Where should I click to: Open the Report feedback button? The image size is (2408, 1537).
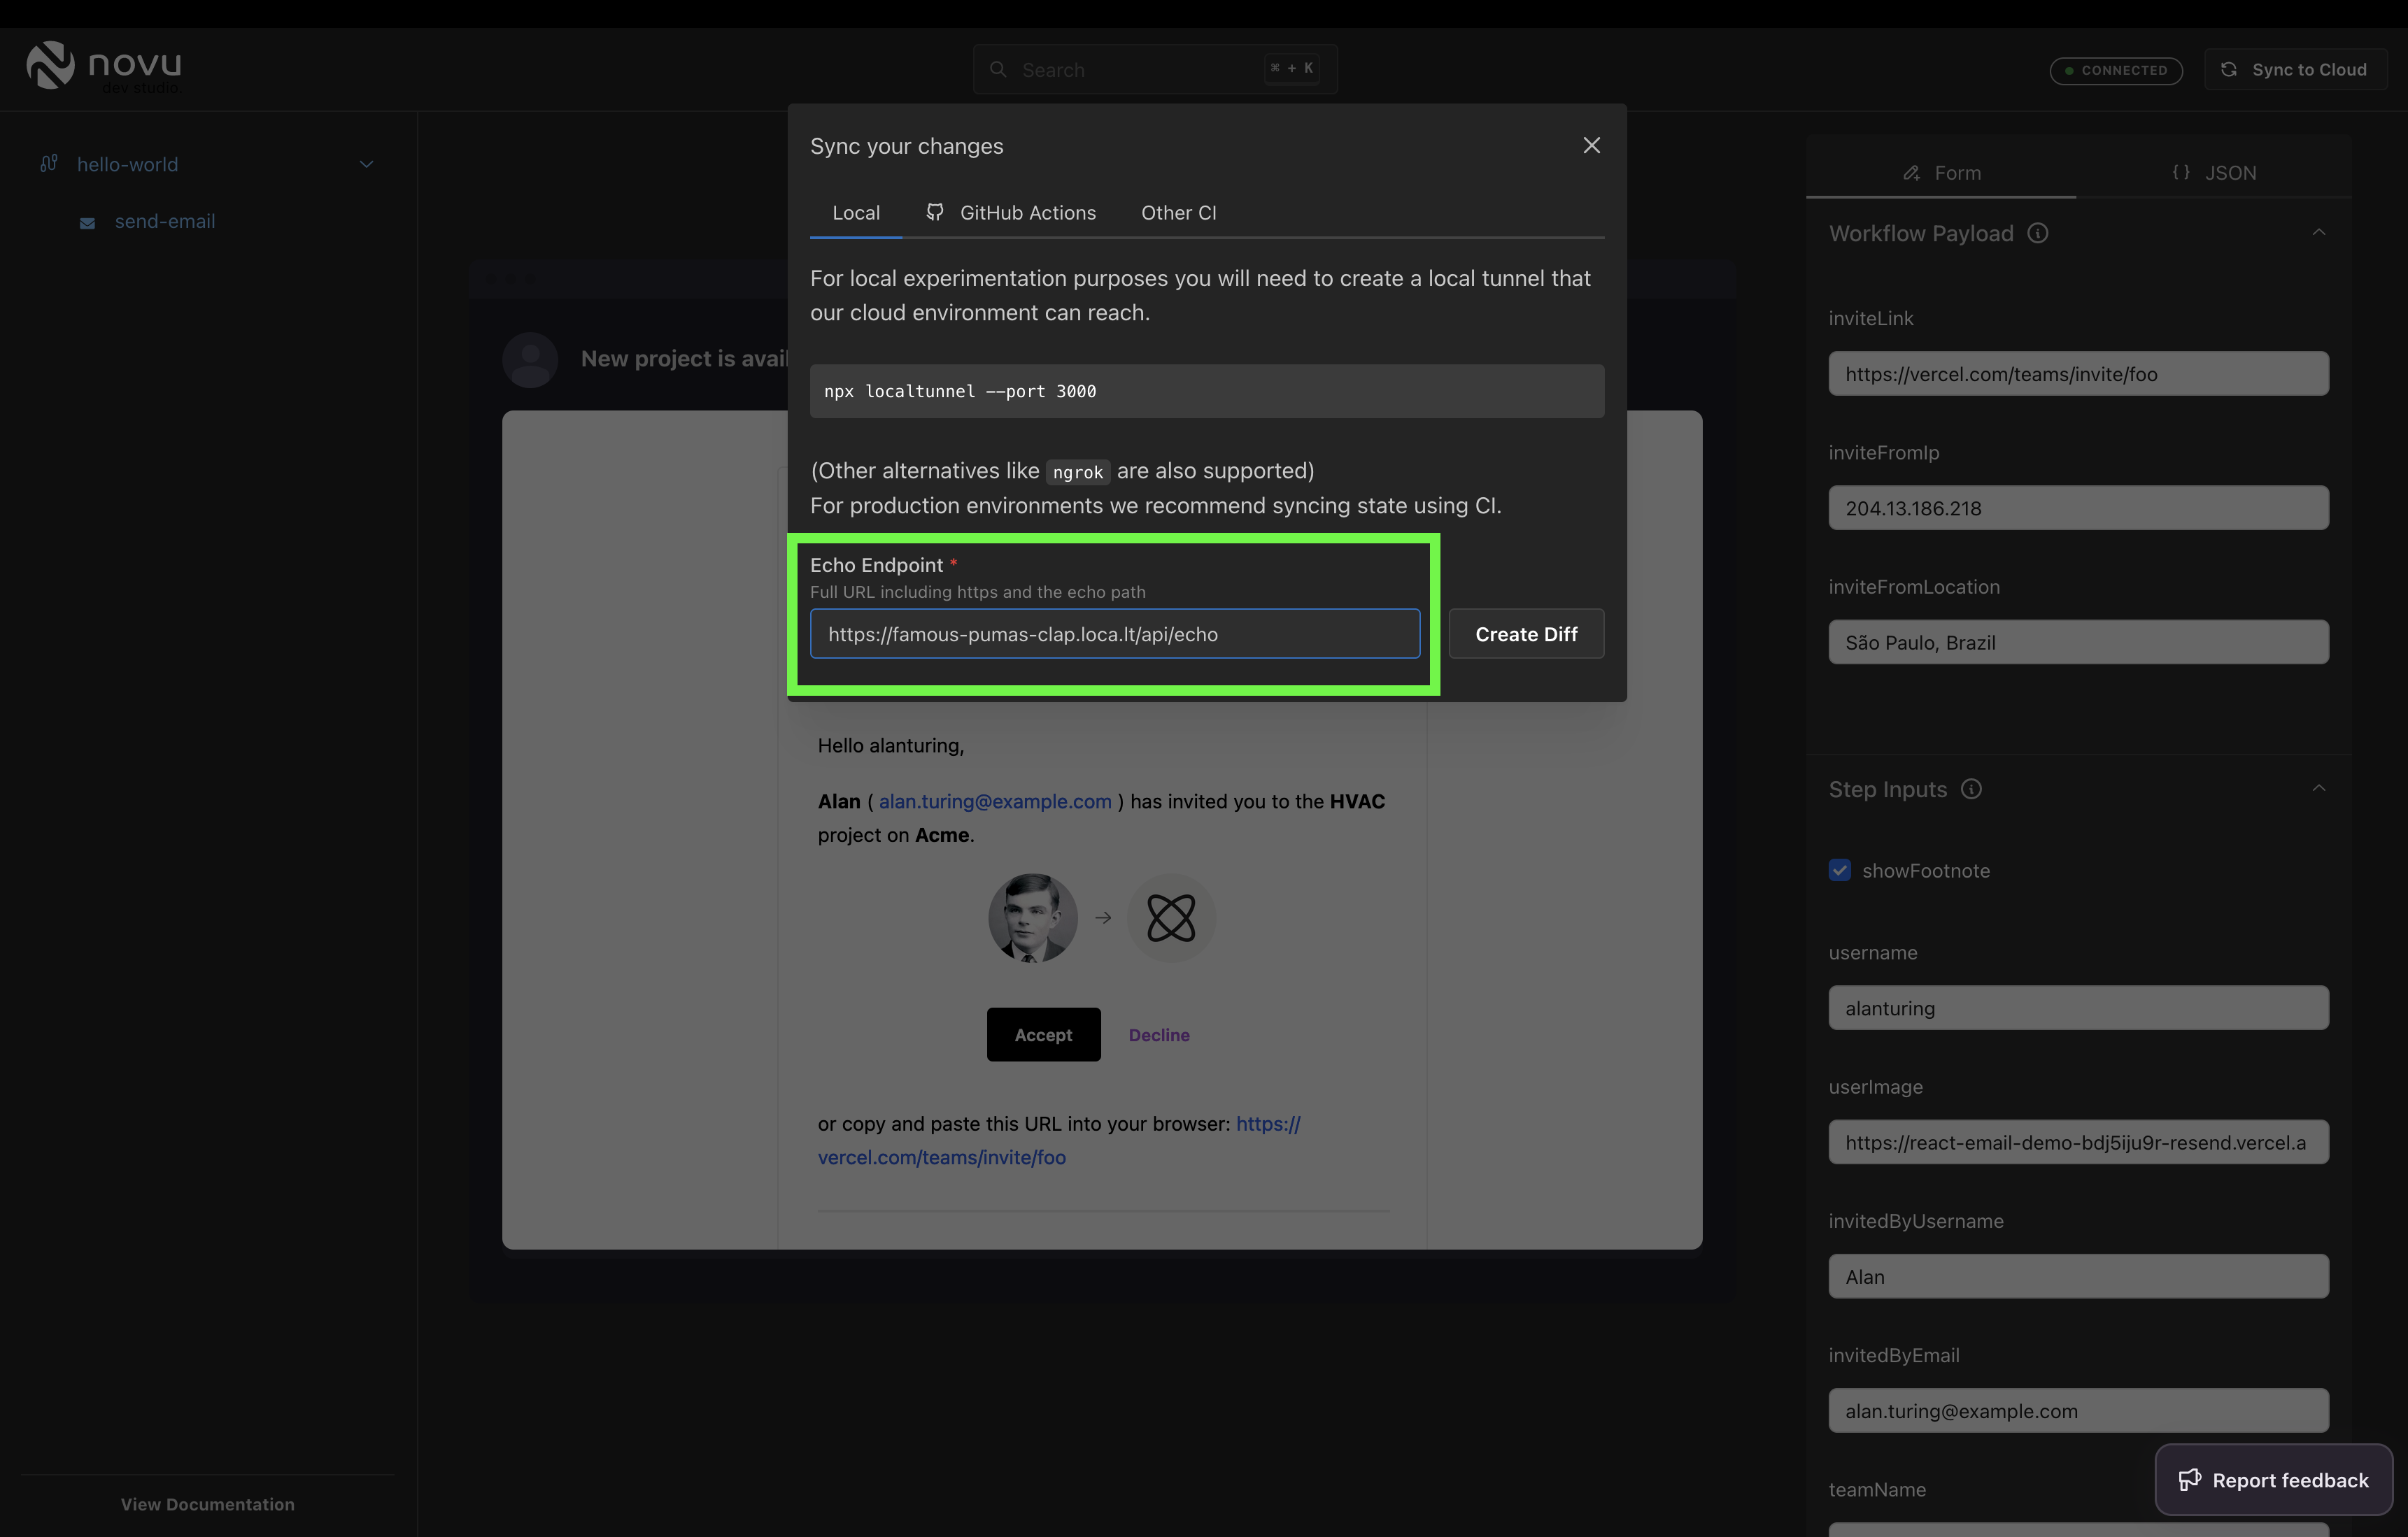[x=2273, y=1480]
